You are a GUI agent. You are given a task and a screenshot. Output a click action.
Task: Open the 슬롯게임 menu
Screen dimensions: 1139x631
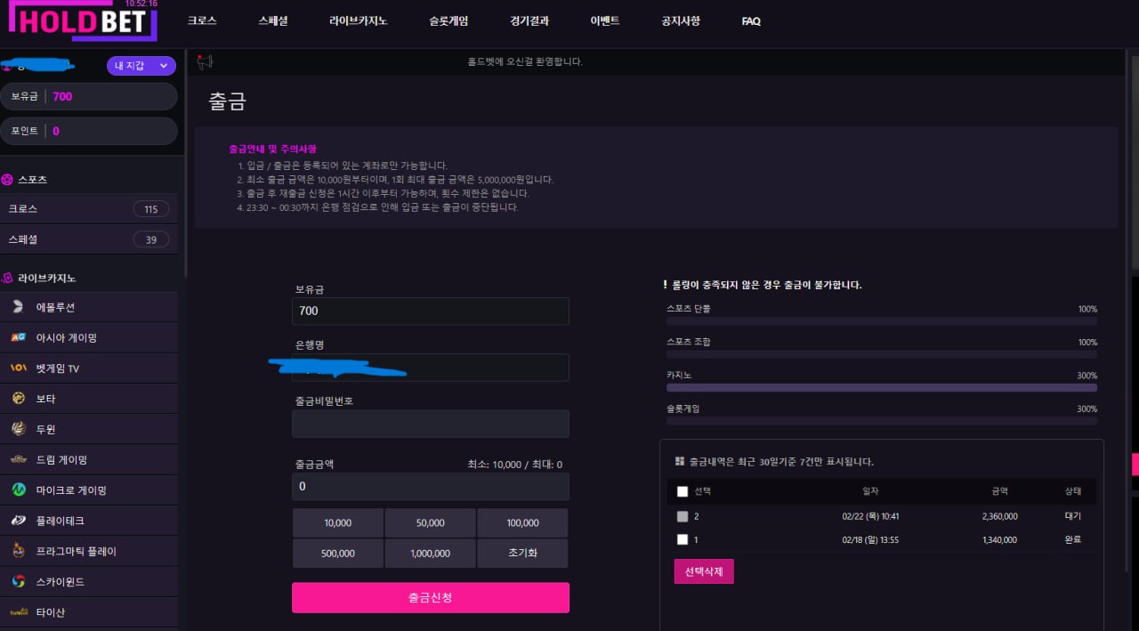point(448,21)
